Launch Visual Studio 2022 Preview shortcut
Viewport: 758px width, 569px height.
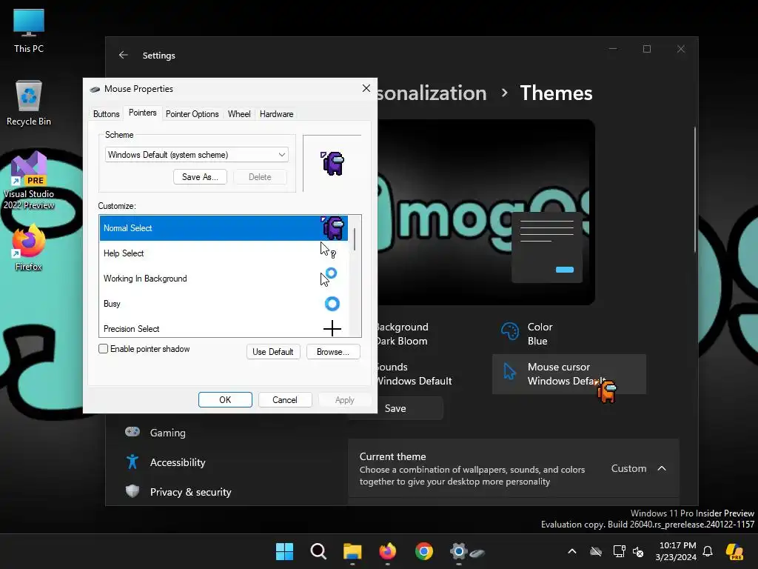pyautogui.click(x=29, y=181)
